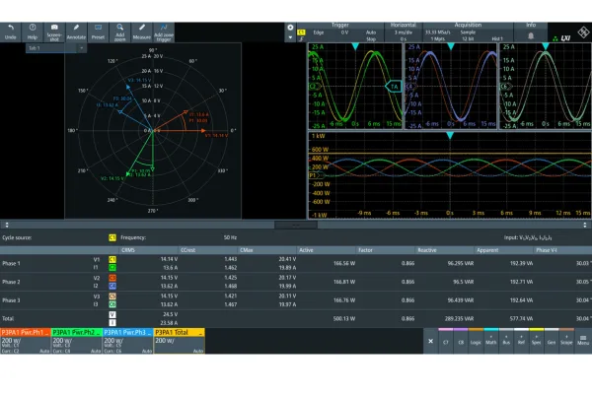Toggle results panel using right double-arrow expander

tap(585, 225)
